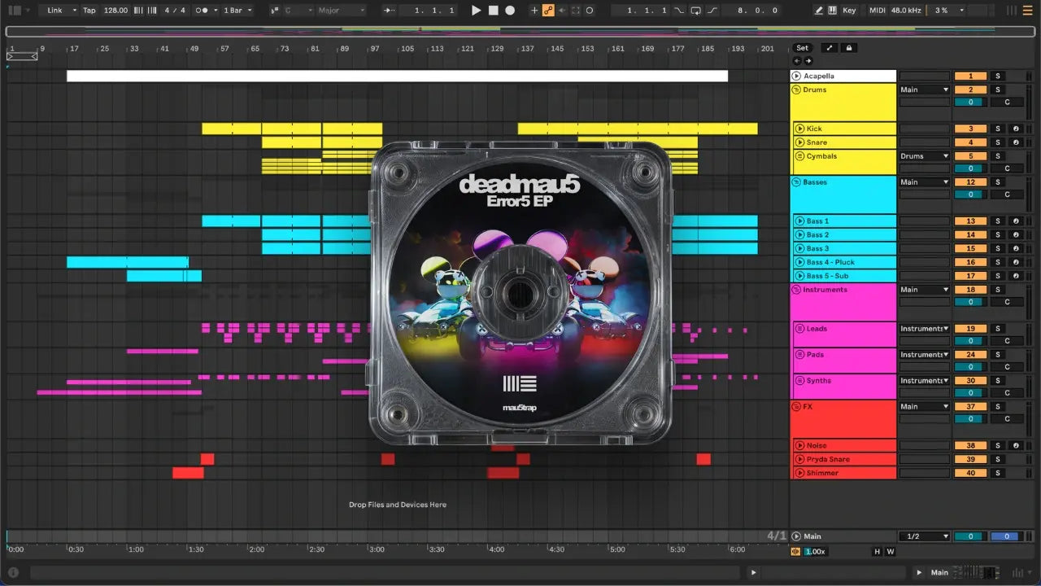Click the info circle icon at bottom-left
The width and height of the screenshot is (1041, 586).
coord(12,572)
